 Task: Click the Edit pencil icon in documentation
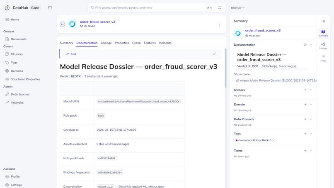tap(68, 54)
